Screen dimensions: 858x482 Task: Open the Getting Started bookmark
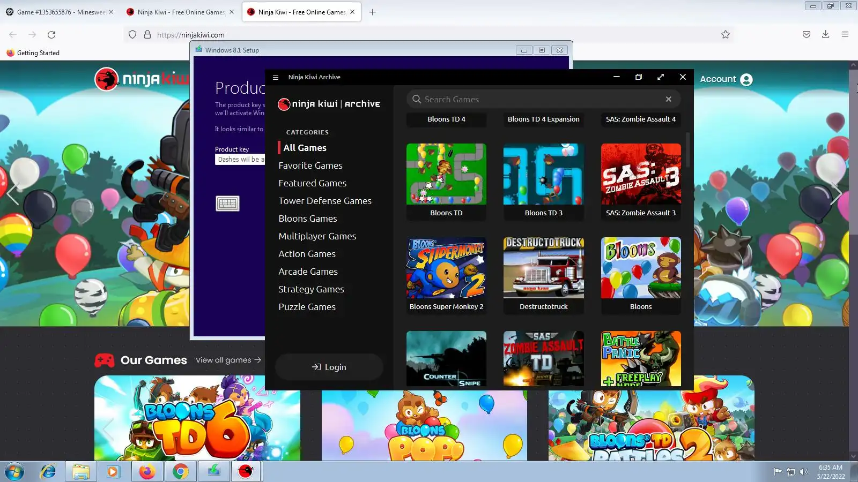[x=33, y=53]
